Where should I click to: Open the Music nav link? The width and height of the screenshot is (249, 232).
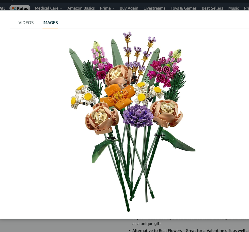pos(234,8)
